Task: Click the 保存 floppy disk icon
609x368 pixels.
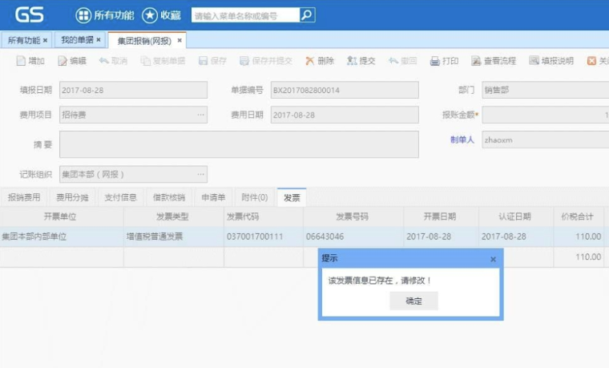Action: (203, 61)
